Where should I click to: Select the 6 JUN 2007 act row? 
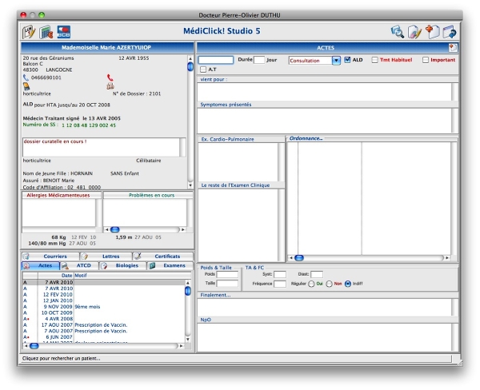[x=104, y=337]
